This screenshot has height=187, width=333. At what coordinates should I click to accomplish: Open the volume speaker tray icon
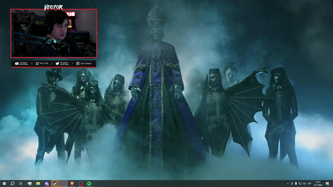coord(304,184)
